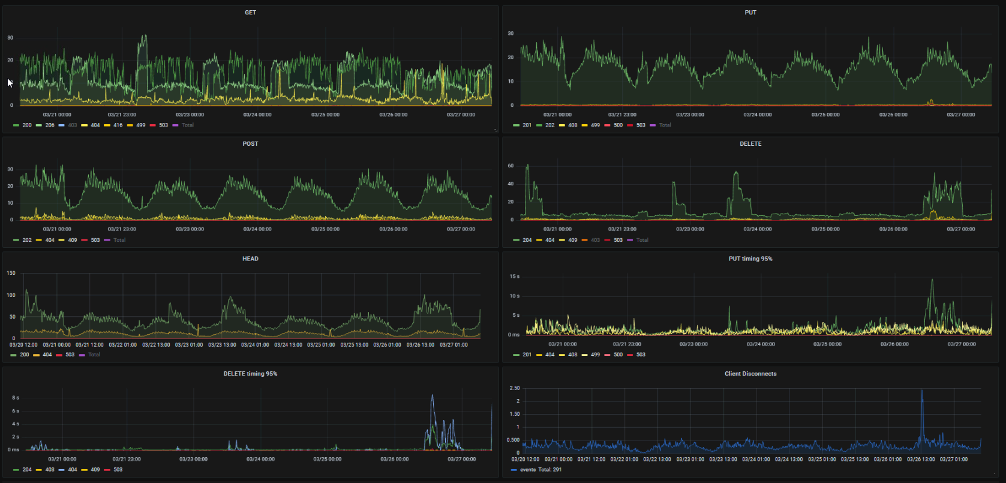The width and height of the screenshot is (1006, 483).
Task: Toggle the 206 series in GET legend
Action: click(50, 125)
